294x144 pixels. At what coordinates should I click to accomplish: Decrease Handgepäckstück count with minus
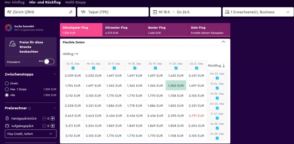point(44,119)
